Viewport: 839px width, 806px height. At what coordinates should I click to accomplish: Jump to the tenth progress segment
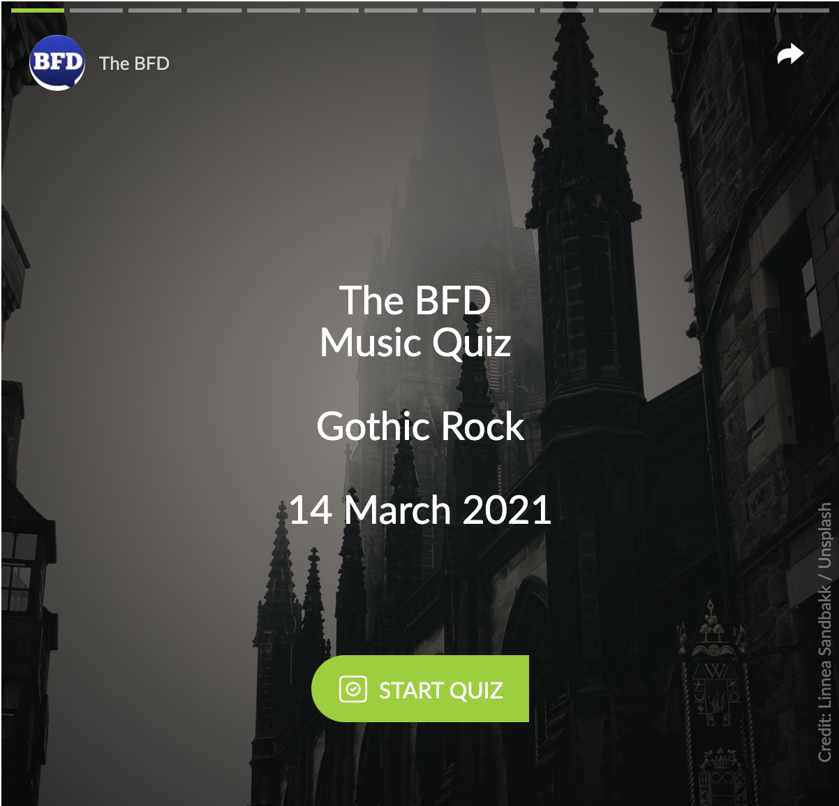point(567,10)
